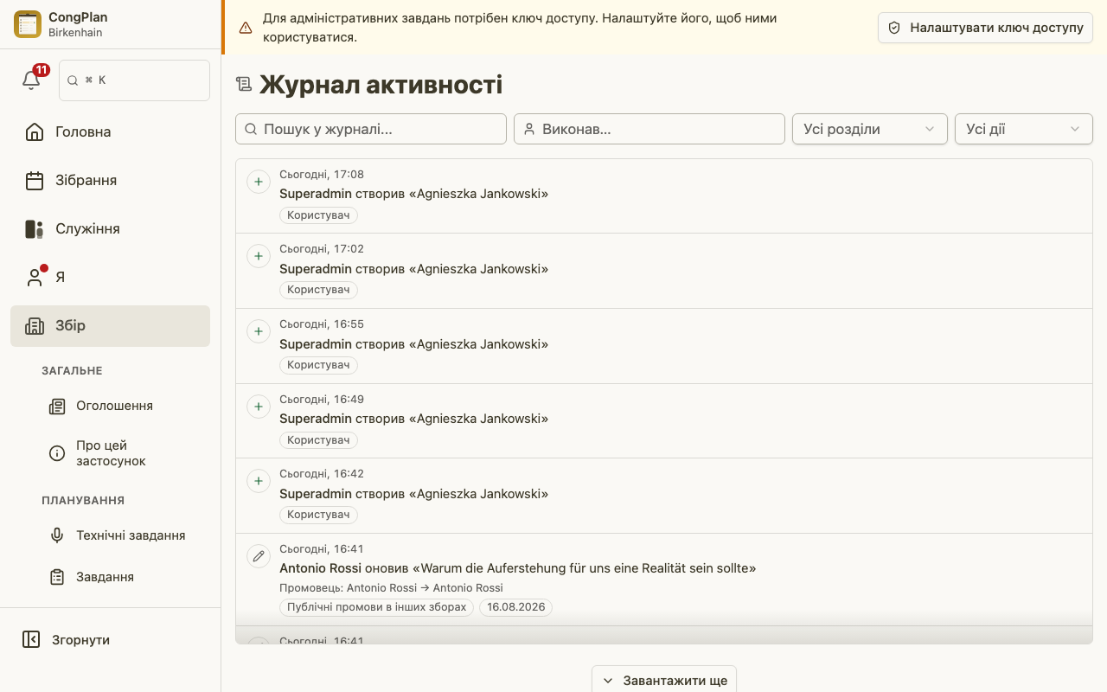
Task: Click the CongPlan app logo icon
Action: (x=28, y=24)
